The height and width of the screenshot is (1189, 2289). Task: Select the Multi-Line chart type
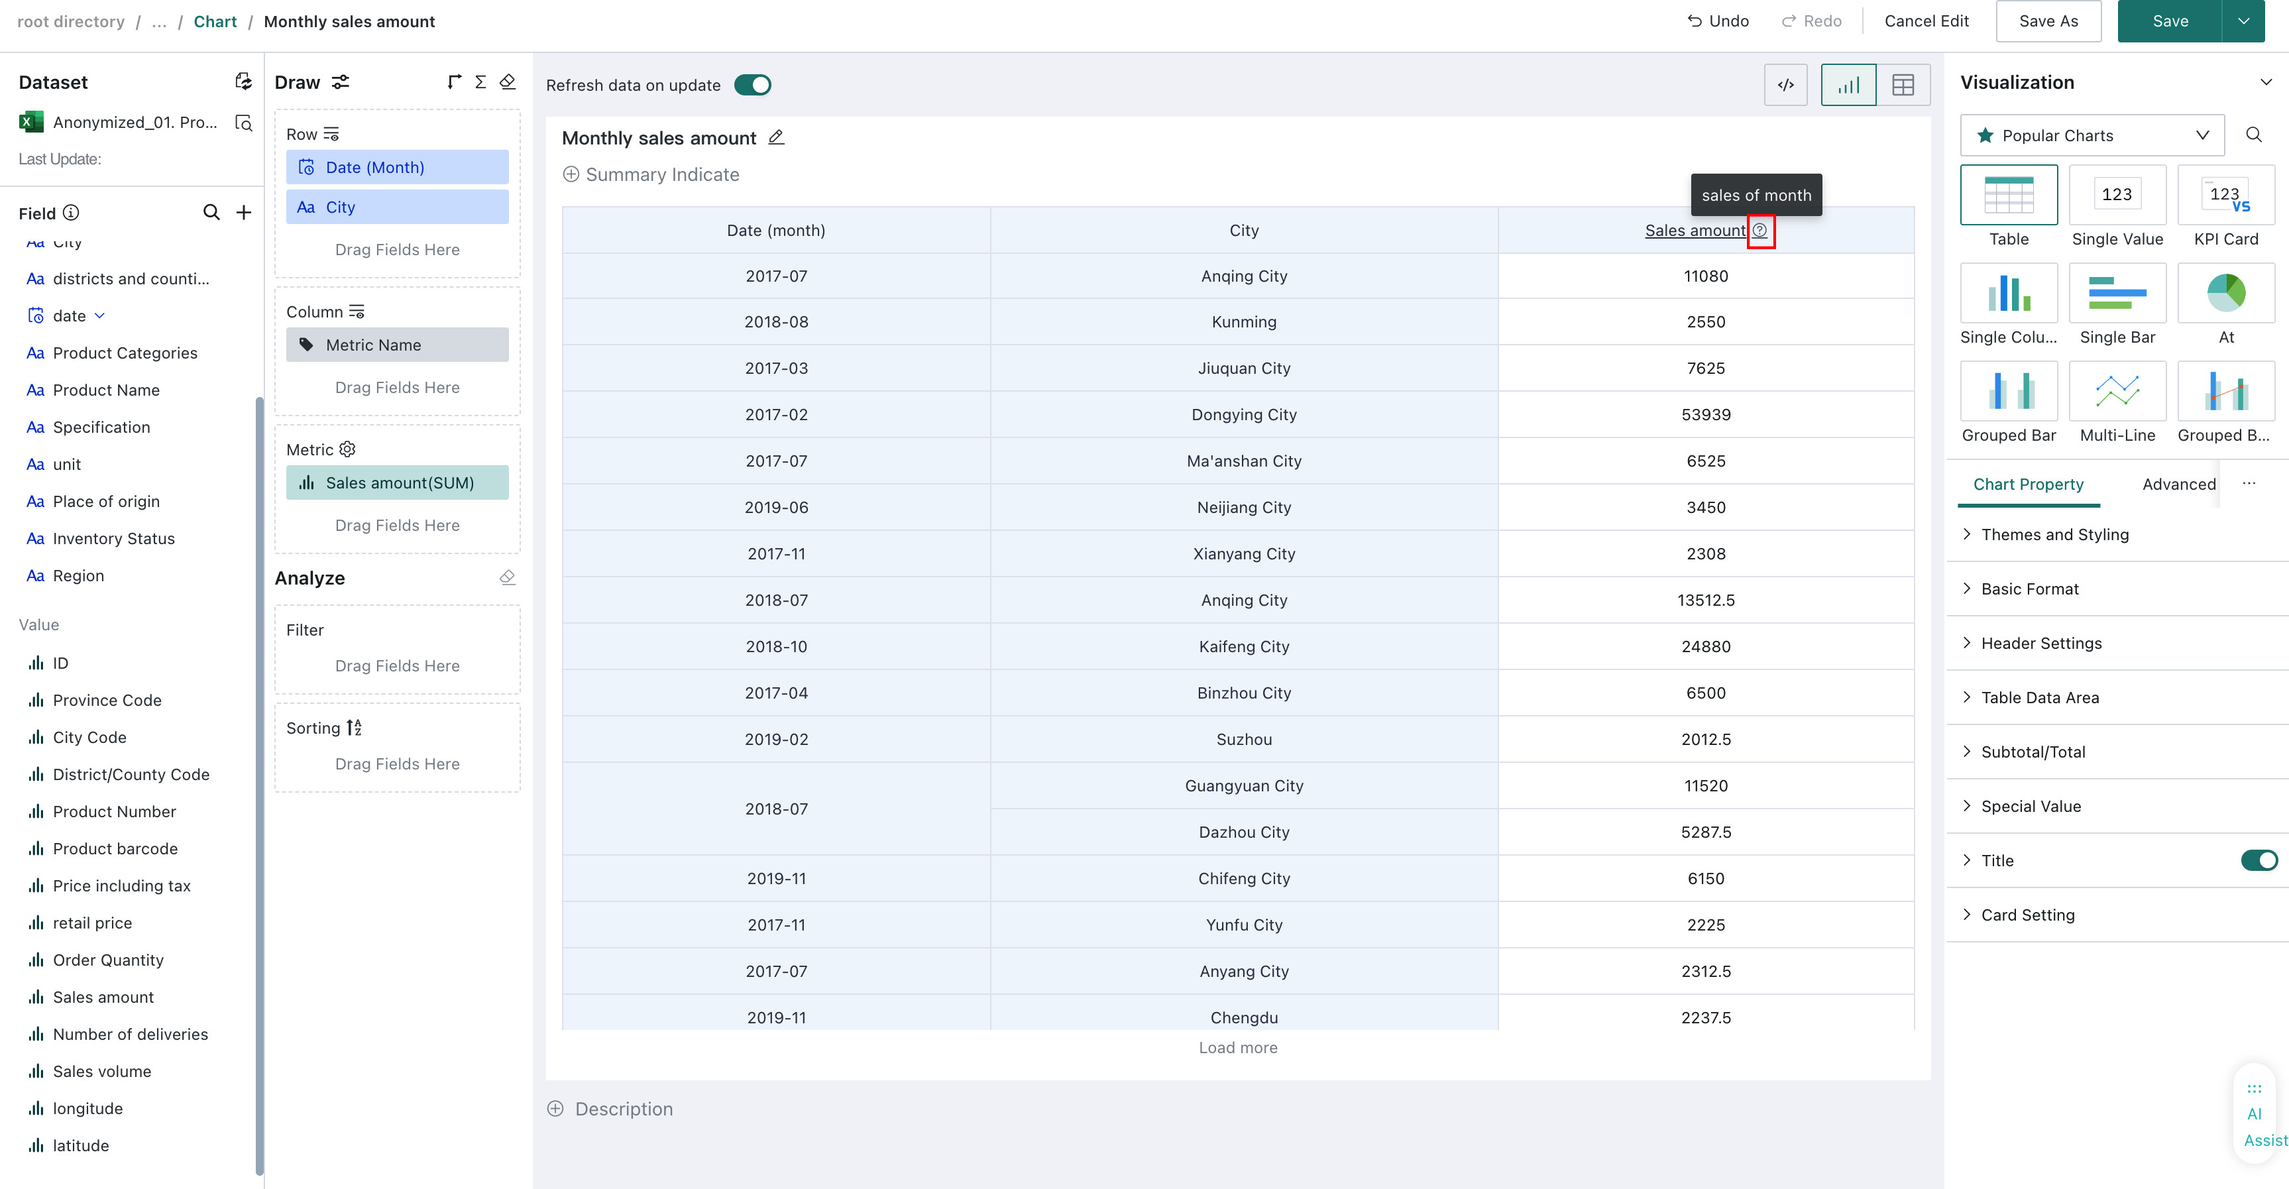click(x=2117, y=402)
